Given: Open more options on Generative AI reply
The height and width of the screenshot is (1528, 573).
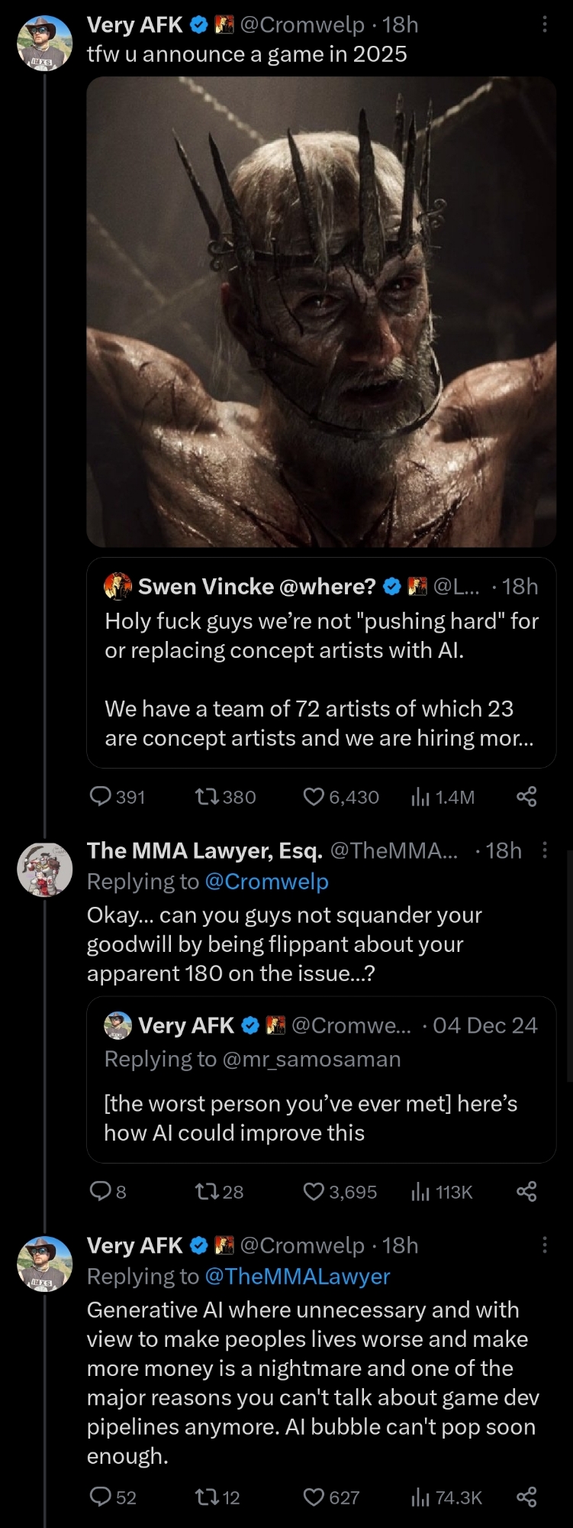Looking at the screenshot, I should tap(544, 1245).
